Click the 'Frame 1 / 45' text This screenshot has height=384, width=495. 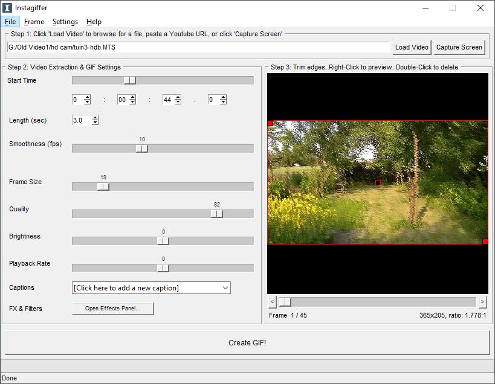[288, 315]
